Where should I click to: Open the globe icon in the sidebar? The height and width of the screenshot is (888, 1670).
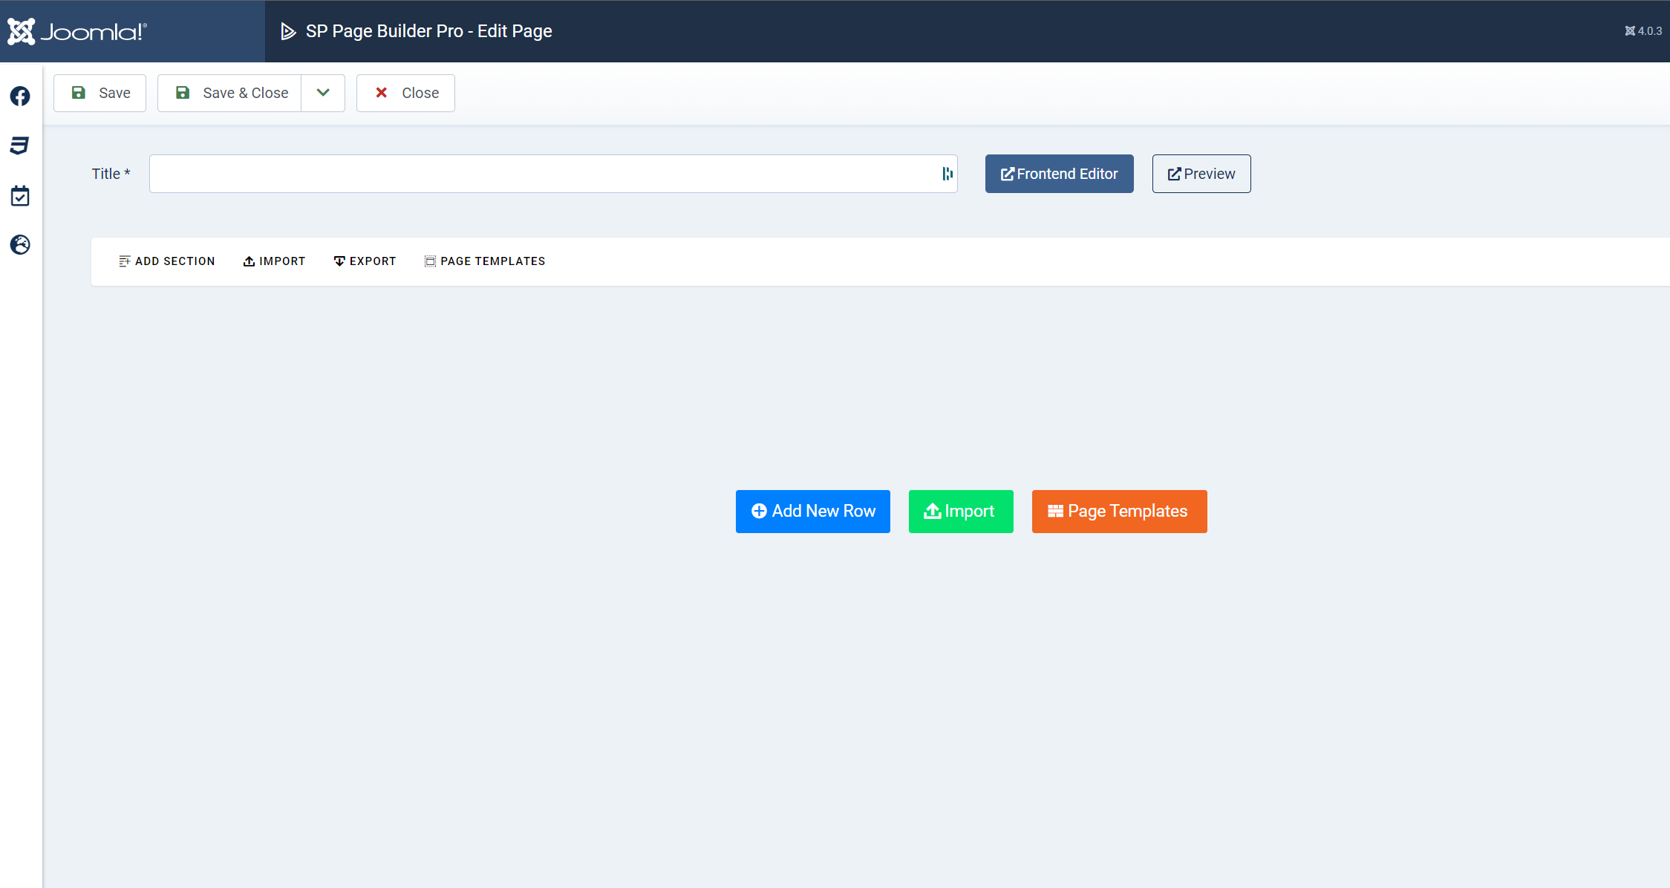point(20,244)
